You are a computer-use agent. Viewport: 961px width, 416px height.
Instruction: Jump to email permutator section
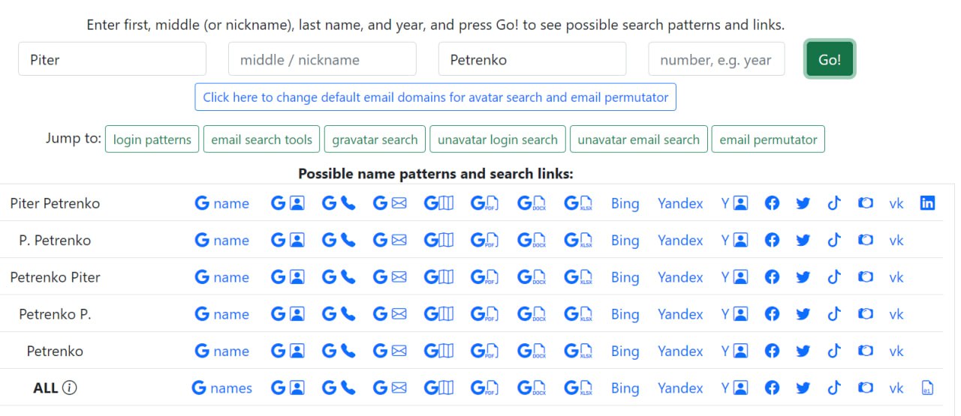coord(768,139)
